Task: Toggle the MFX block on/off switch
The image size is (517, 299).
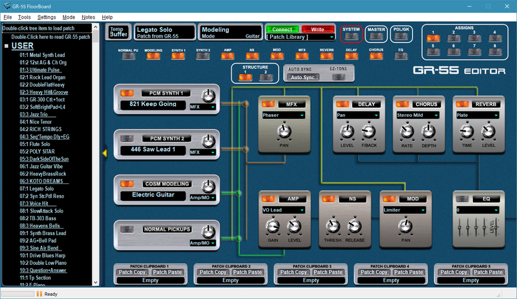Action: pyautogui.click(x=268, y=104)
